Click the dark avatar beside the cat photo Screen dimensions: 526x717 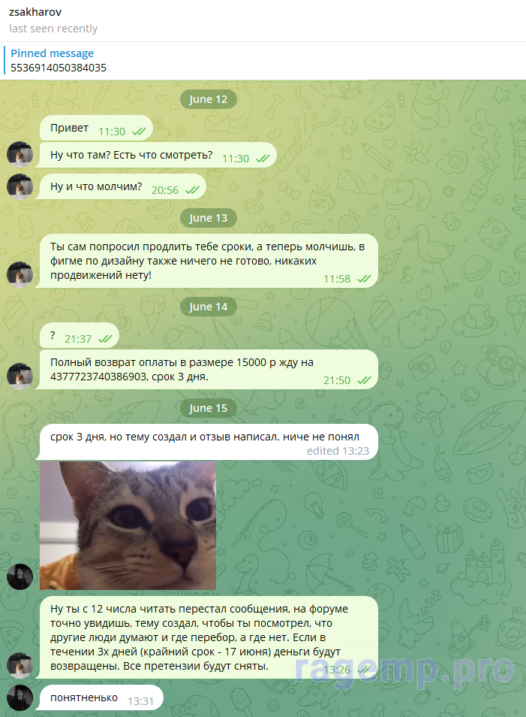click(x=20, y=576)
